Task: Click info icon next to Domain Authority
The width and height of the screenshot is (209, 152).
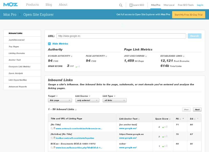Action: pyautogui.click(x=72, y=56)
